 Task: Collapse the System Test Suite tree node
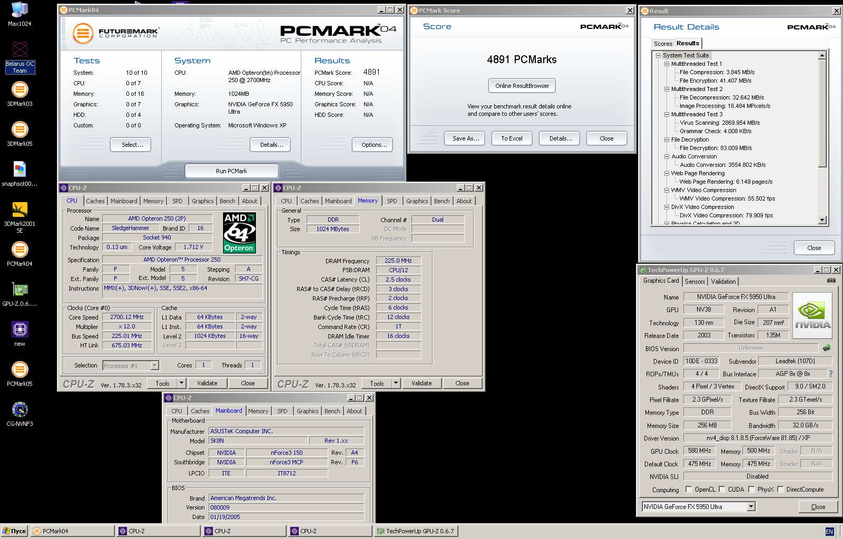[x=658, y=55]
